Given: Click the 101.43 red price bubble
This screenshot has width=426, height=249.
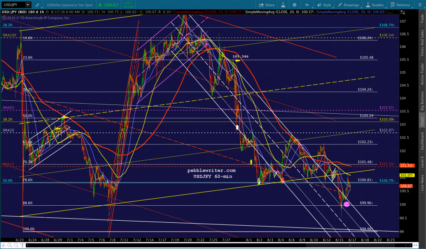Looking at the screenshot, I should tap(407, 166).
